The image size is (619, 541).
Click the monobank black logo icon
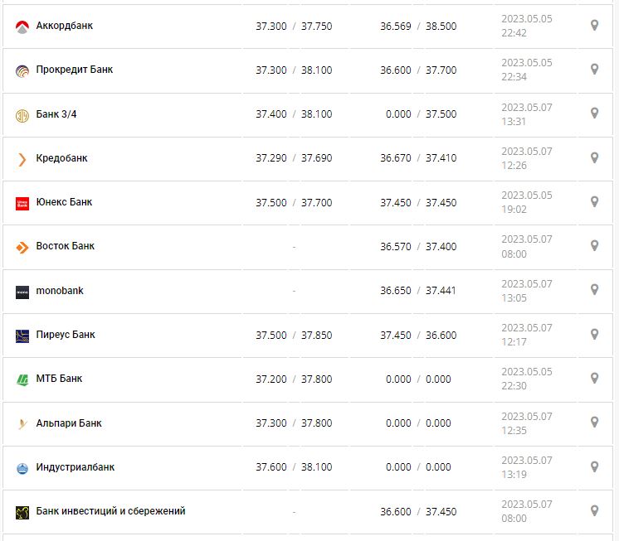click(22, 292)
